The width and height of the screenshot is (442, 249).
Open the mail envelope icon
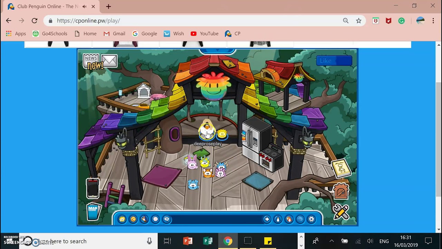click(x=109, y=61)
